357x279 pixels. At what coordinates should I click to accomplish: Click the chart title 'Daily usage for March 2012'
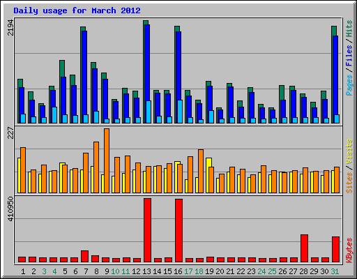(x=77, y=10)
